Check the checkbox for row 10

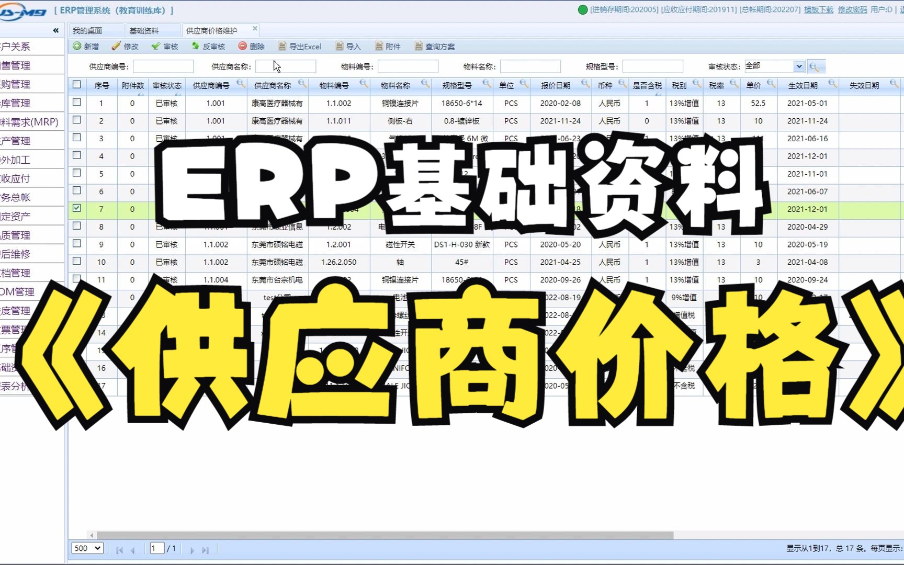tap(77, 261)
